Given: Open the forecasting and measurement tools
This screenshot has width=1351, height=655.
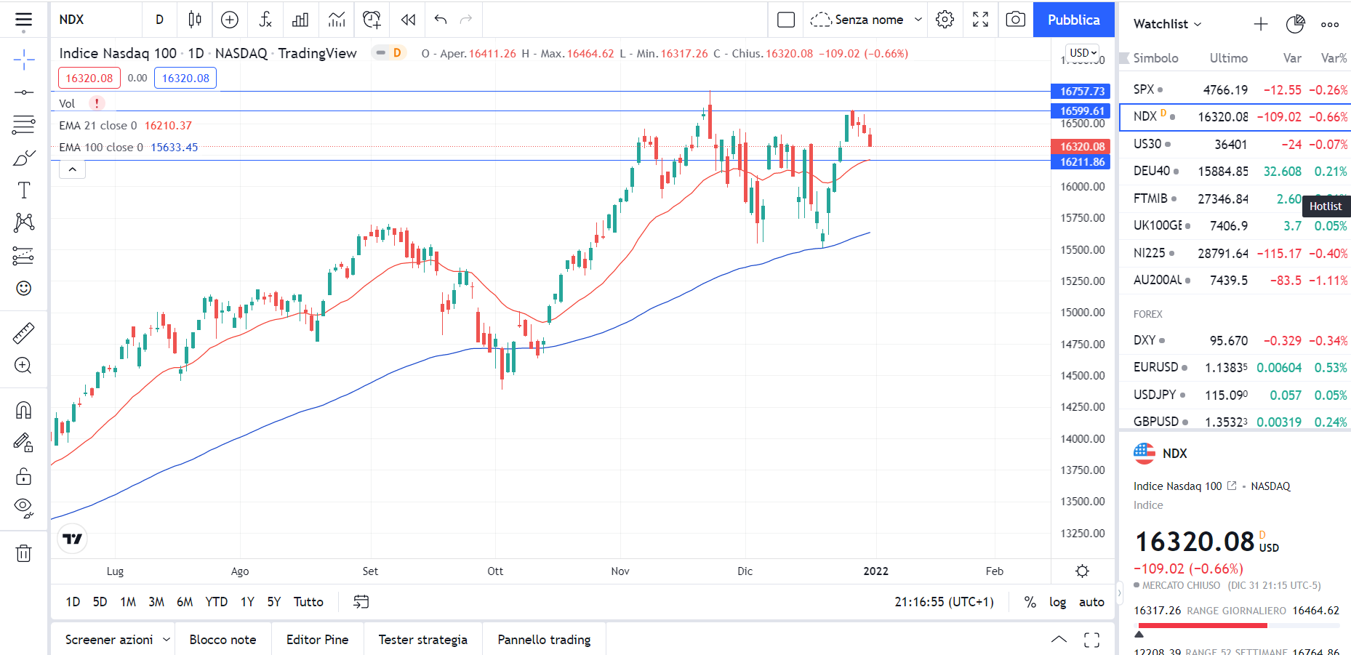Looking at the screenshot, I should point(23,255).
